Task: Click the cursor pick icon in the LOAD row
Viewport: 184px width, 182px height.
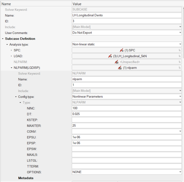Action: [180, 56]
